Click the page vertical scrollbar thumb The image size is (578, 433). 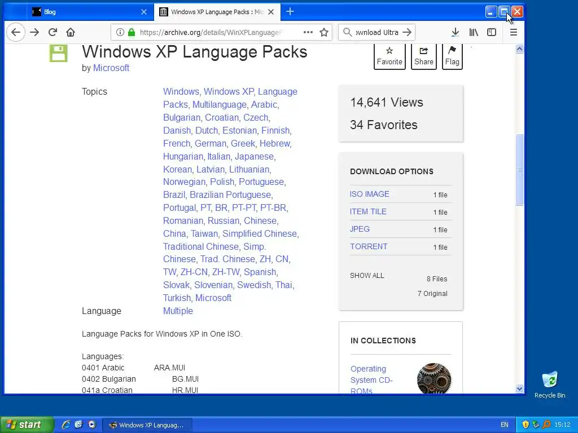(x=519, y=170)
